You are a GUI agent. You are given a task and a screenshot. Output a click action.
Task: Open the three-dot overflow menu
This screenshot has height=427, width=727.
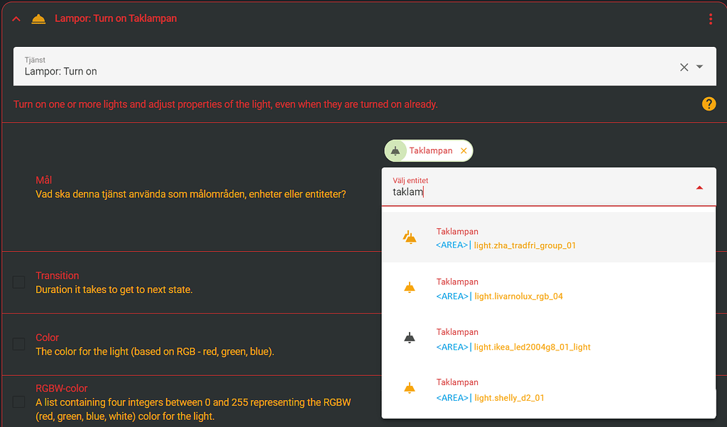[x=711, y=18]
